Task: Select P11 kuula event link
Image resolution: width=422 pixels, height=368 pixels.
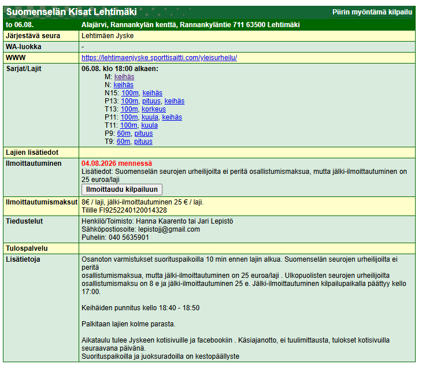Action: 150,117
